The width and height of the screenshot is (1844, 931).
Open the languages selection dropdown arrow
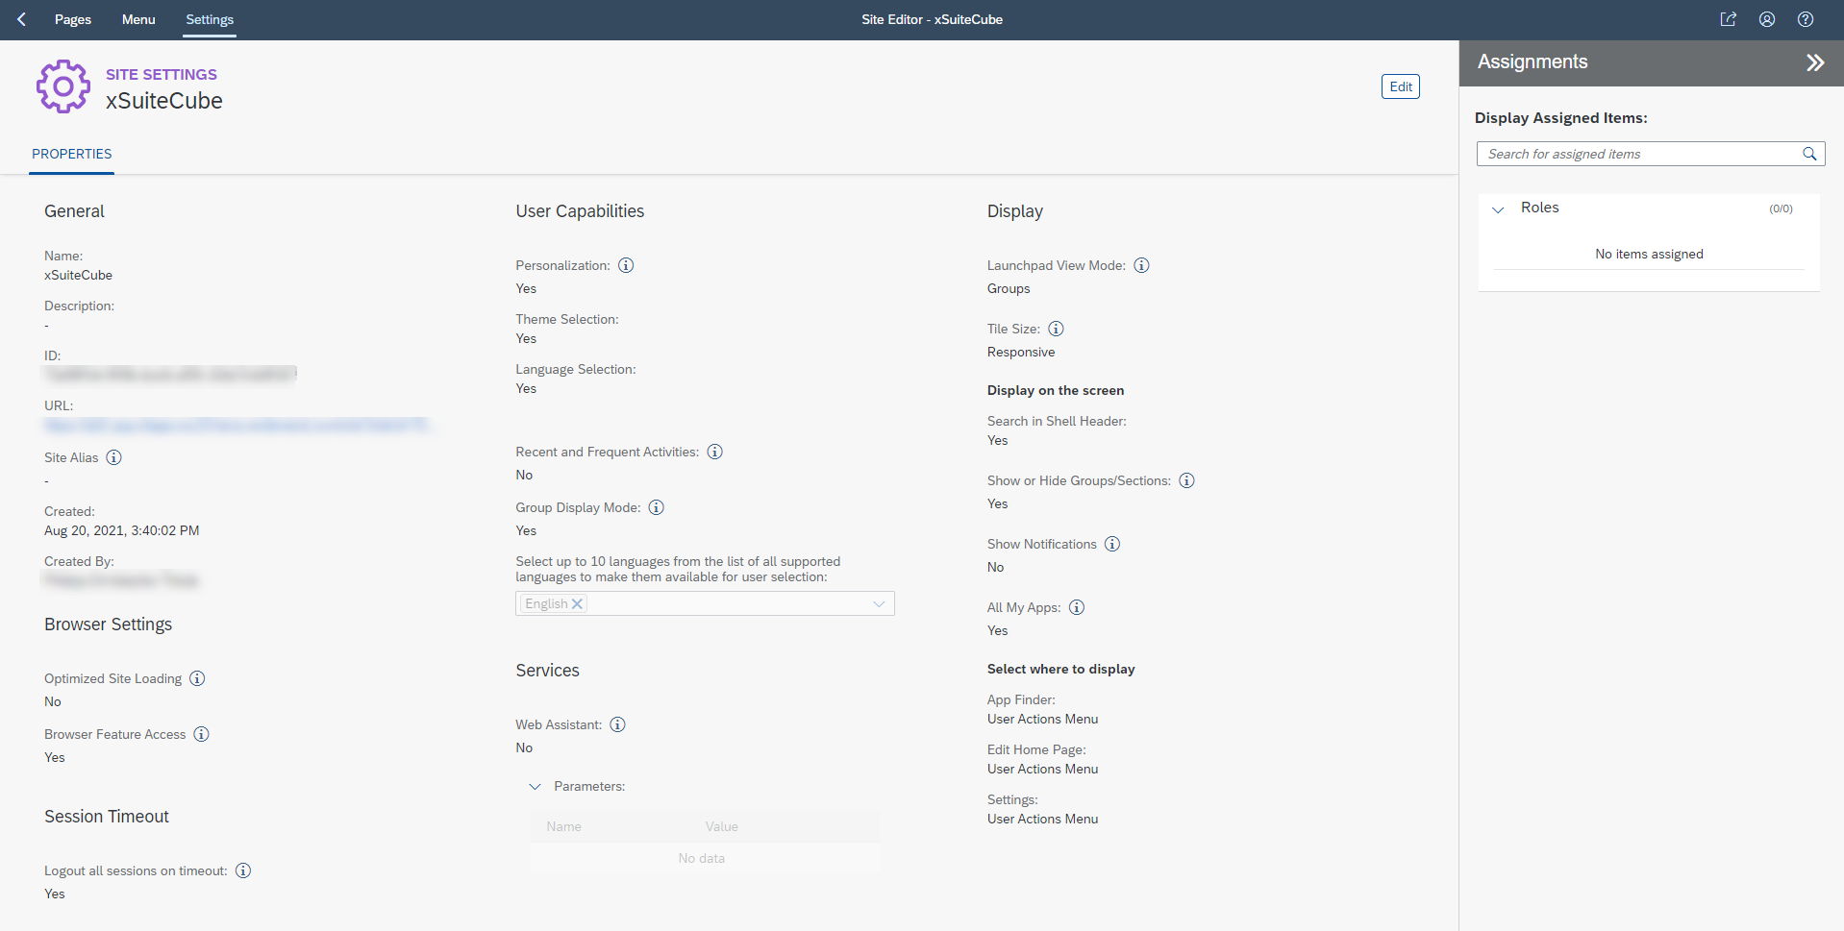(x=878, y=603)
